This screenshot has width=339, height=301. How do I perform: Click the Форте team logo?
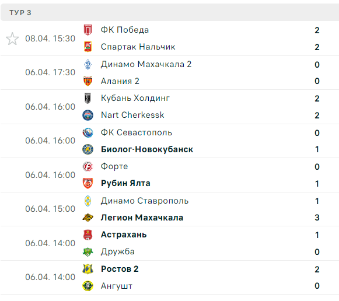pyautogui.click(x=88, y=166)
